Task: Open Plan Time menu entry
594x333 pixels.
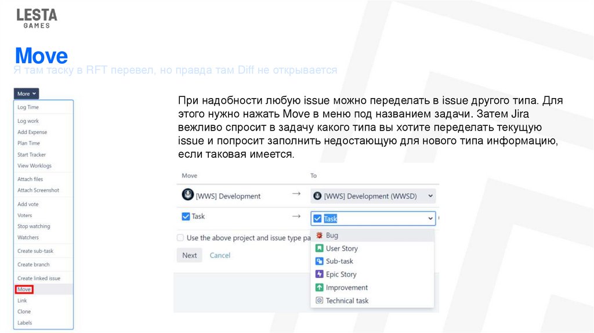Action: 43,143
